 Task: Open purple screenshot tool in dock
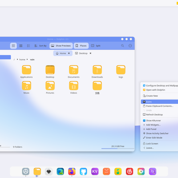pos(153,171)
